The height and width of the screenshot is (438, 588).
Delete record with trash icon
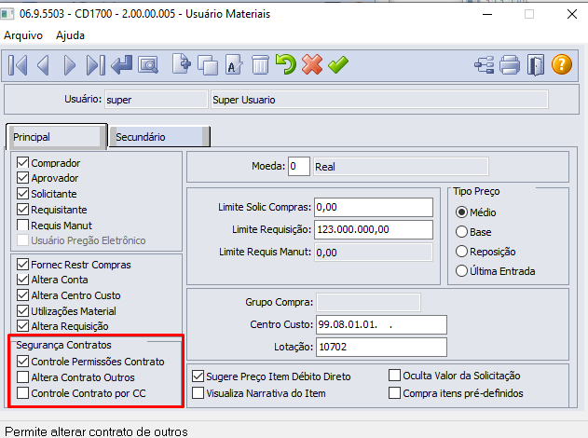click(260, 64)
